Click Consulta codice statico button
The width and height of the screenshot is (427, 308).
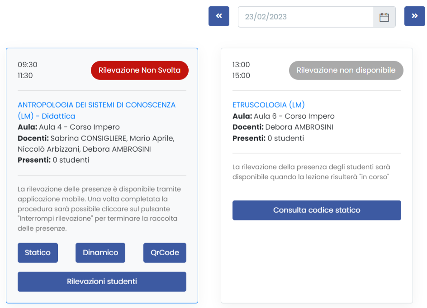point(317,210)
